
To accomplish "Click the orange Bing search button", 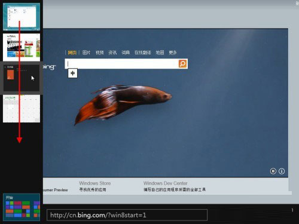I will click(182, 64).
